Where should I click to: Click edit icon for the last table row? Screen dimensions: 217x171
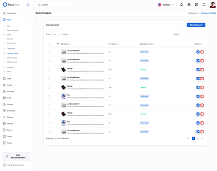(x=198, y=132)
